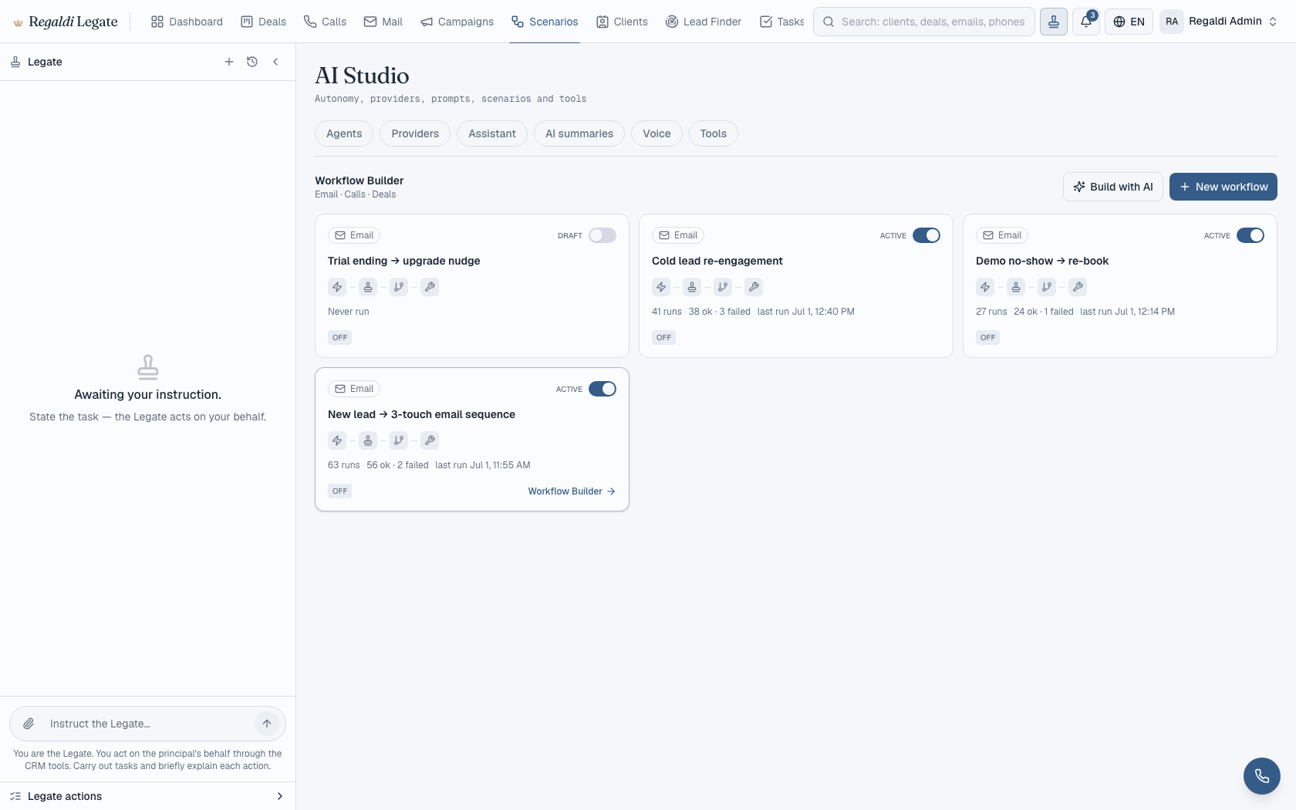Open Legate chat history clock icon
The image size is (1296, 810).
pyautogui.click(x=252, y=62)
